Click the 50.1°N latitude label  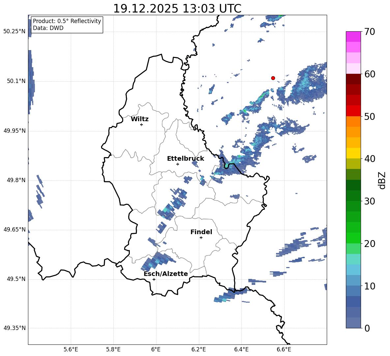16,81
